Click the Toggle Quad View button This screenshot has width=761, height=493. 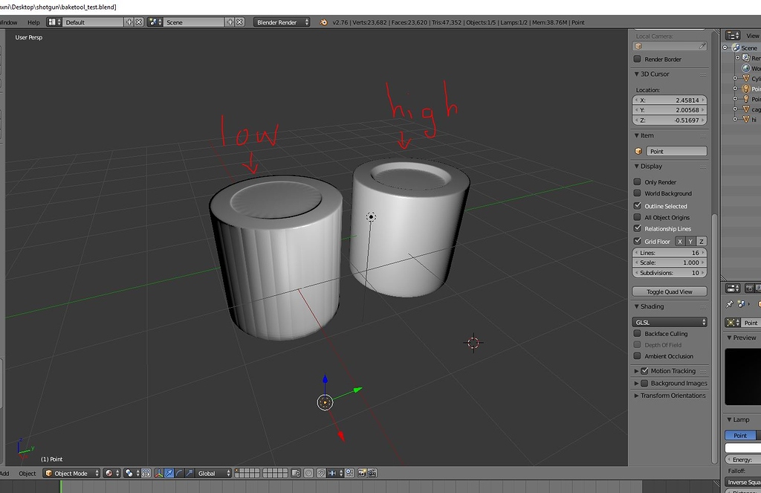pyautogui.click(x=669, y=291)
